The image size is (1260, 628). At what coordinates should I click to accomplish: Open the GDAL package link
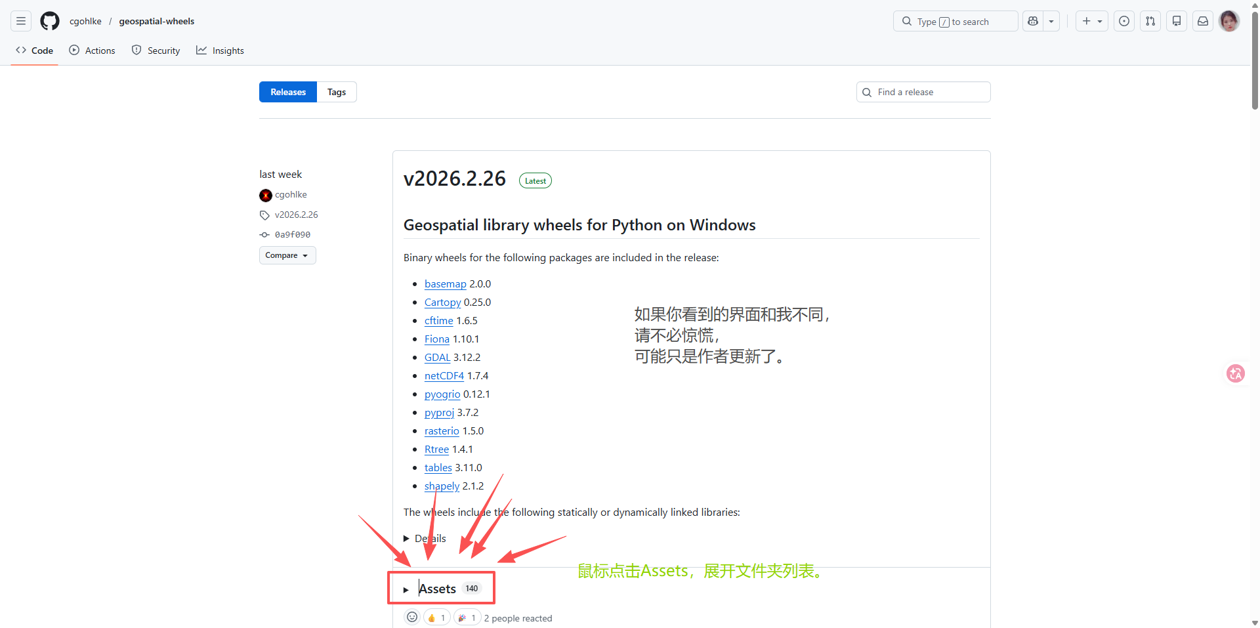coord(438,358)
